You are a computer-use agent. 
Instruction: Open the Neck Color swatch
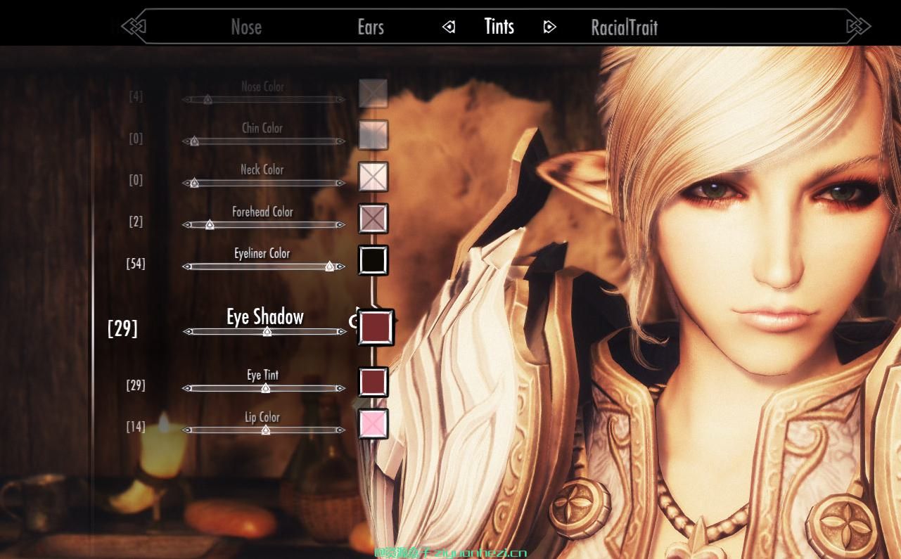(x=373, y=176)
